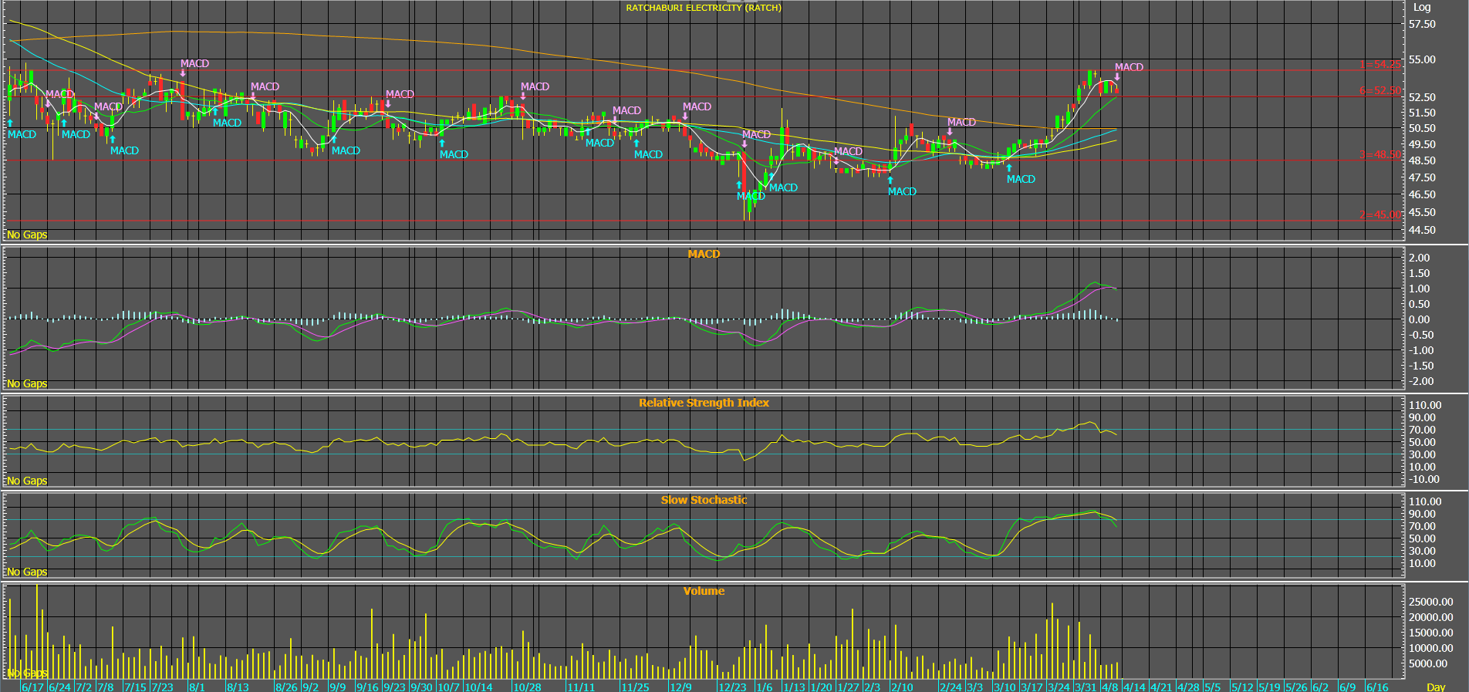Select the 4/8 date on time axis

click(1109, 687)
